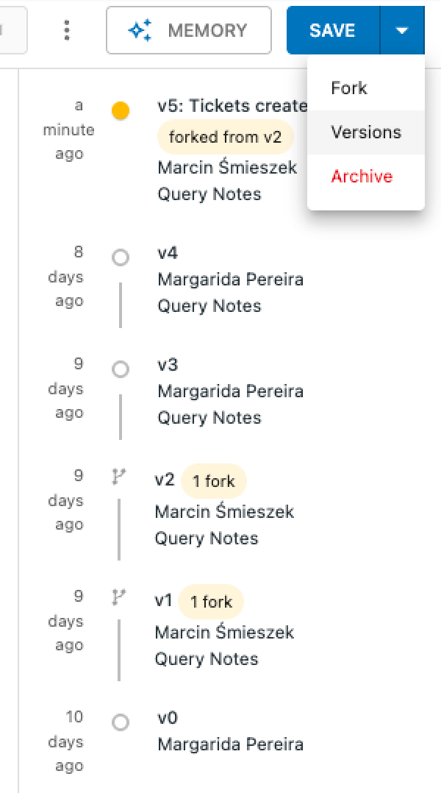
Task: Select Archive in the dropdown menu
Action: (x=362, y=177)
